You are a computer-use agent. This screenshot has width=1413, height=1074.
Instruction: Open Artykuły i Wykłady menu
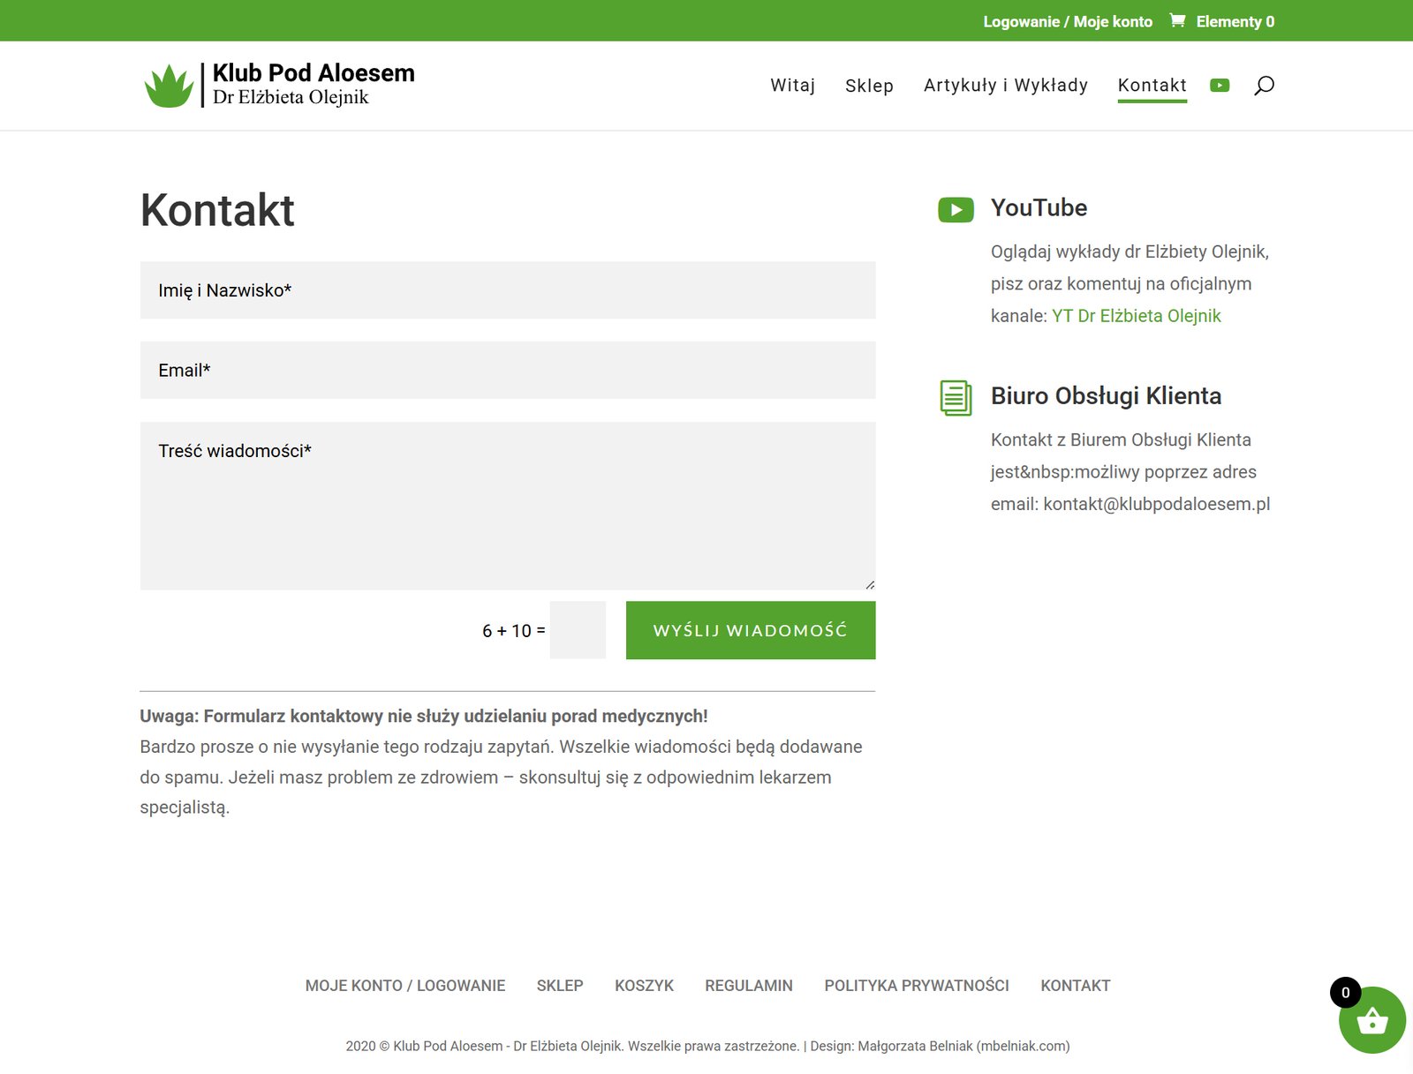tap(1005, 86)
